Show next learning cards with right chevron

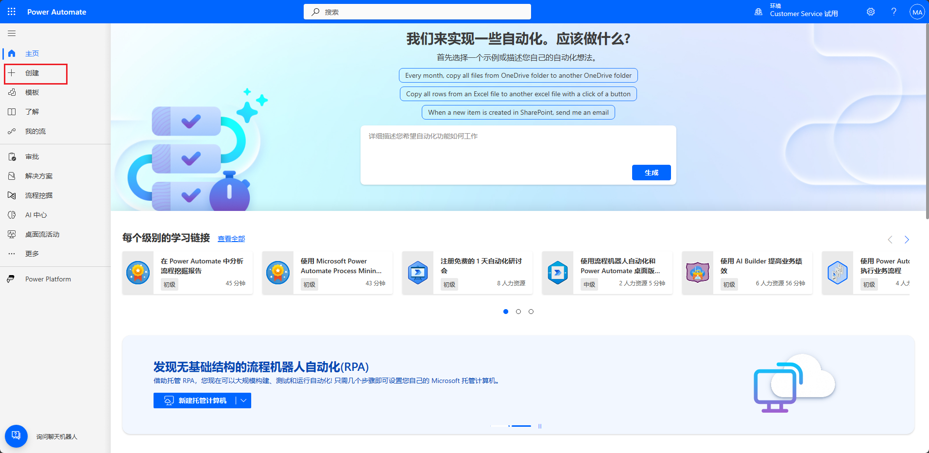(x=907, y=240)
